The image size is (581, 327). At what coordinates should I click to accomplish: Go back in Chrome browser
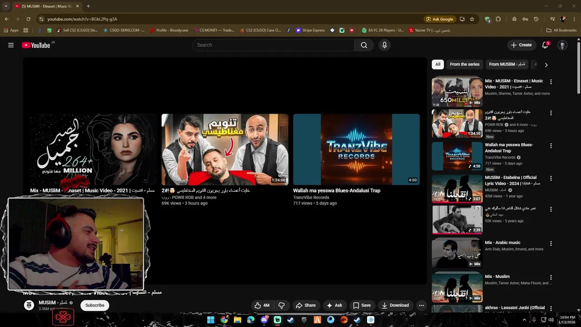pyautogui.click(x=6, y=19)
